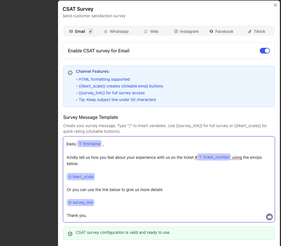Disable the CSAT survey for Email toggle
This screenshot has width=281, height=246.
(x=265, y=51)
